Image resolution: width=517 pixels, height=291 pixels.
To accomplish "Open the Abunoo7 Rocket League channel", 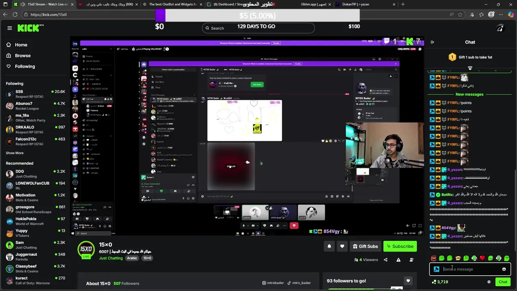I will point(36,106).
